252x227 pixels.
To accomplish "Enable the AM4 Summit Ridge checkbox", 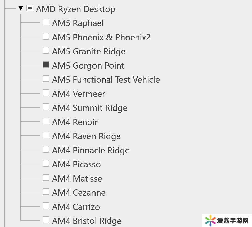I will point(46,107).
